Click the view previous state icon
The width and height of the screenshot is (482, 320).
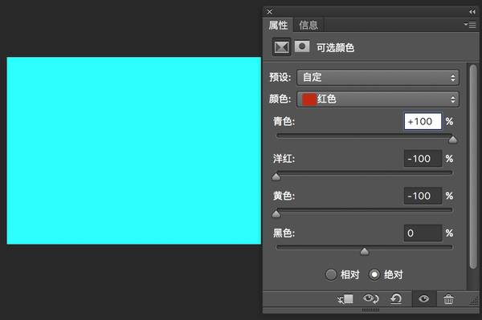tap(370, 299)
